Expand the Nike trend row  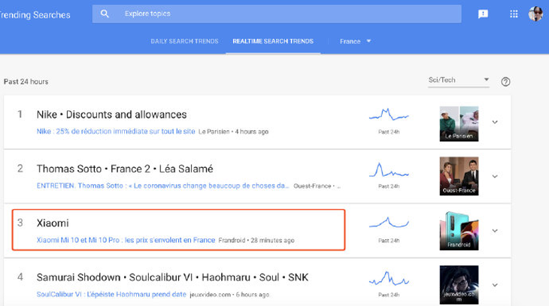[x=495, y=123]
